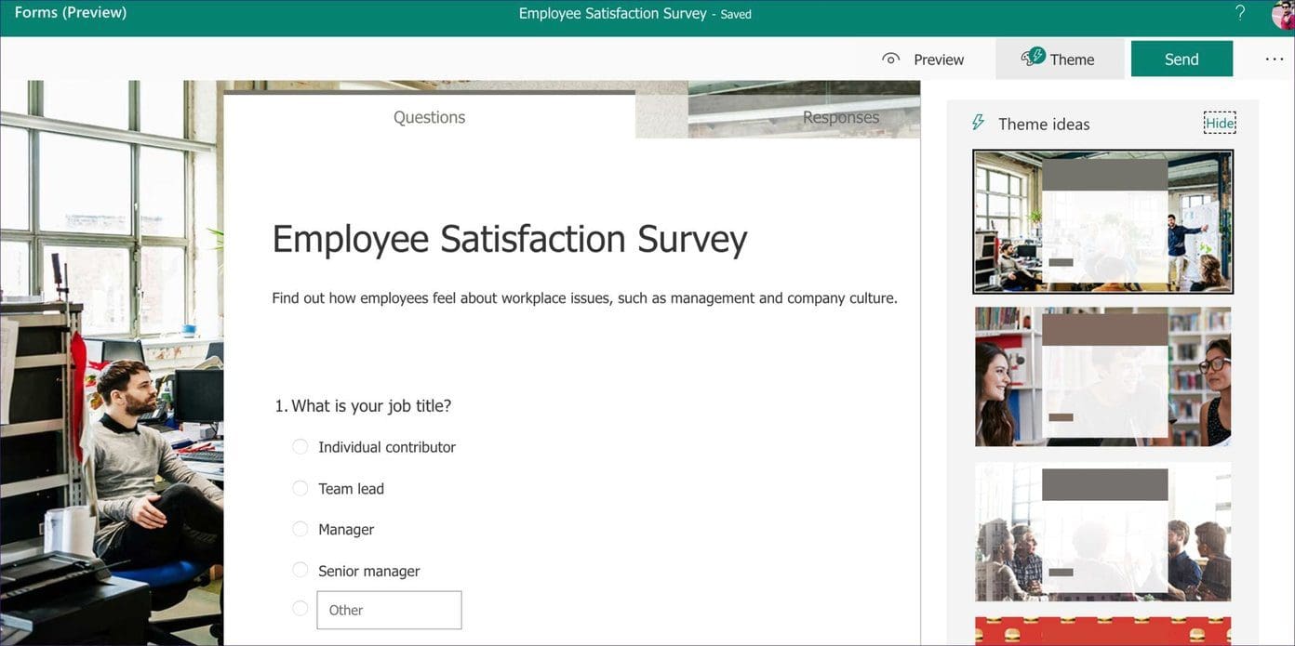
Task: Open the Theme button
Action: tap(1060, 59)
